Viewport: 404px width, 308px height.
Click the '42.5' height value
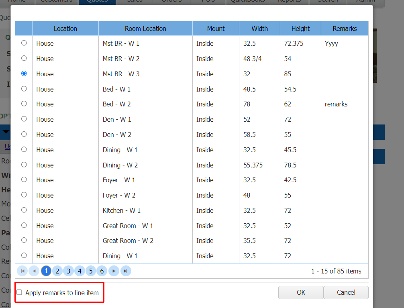[x=290, y=180]
